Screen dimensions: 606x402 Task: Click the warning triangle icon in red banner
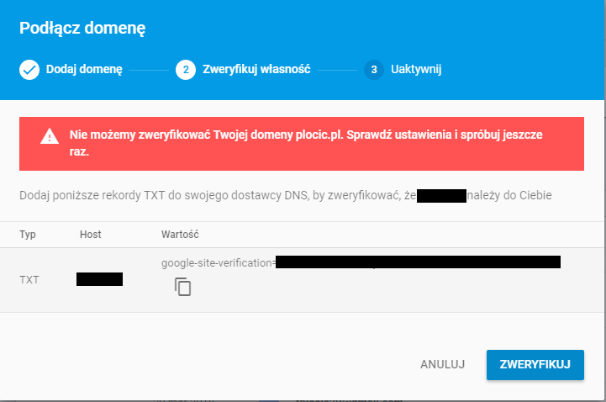click(x=50, y=136)
